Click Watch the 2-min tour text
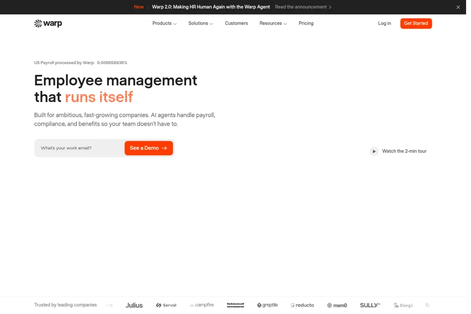This screenshot has width=471, height=314. [404, 151]
